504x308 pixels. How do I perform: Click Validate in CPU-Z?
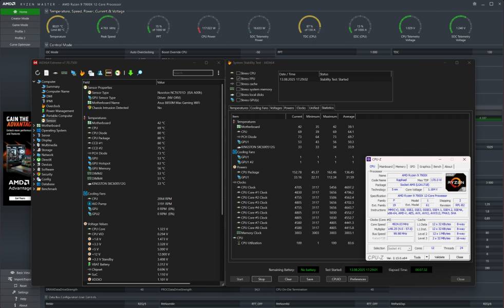[x=440, y=257]
